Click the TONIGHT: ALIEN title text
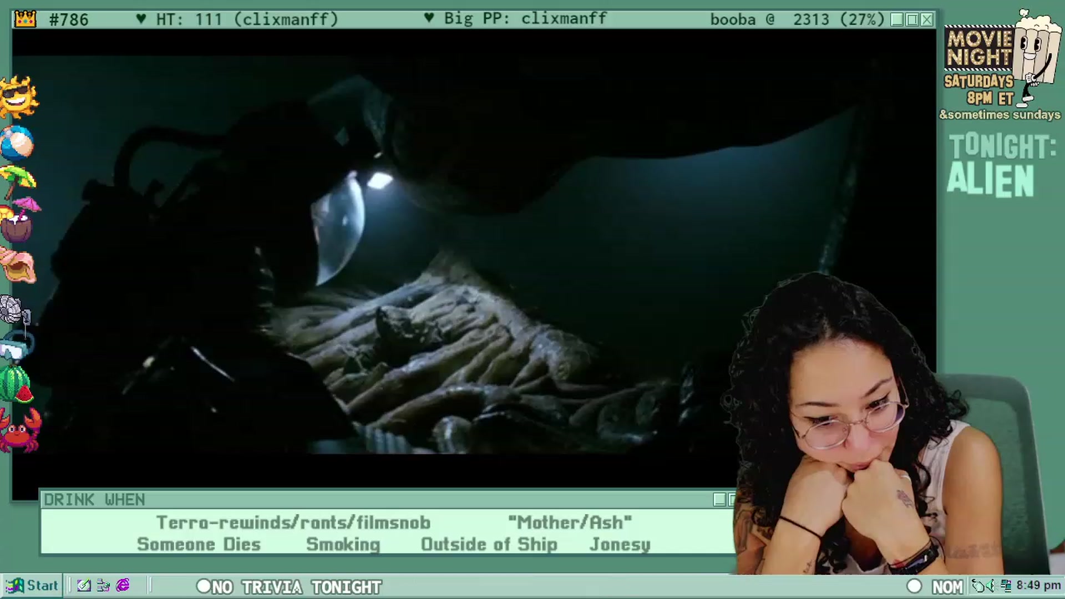 (x=1001, y=165)
